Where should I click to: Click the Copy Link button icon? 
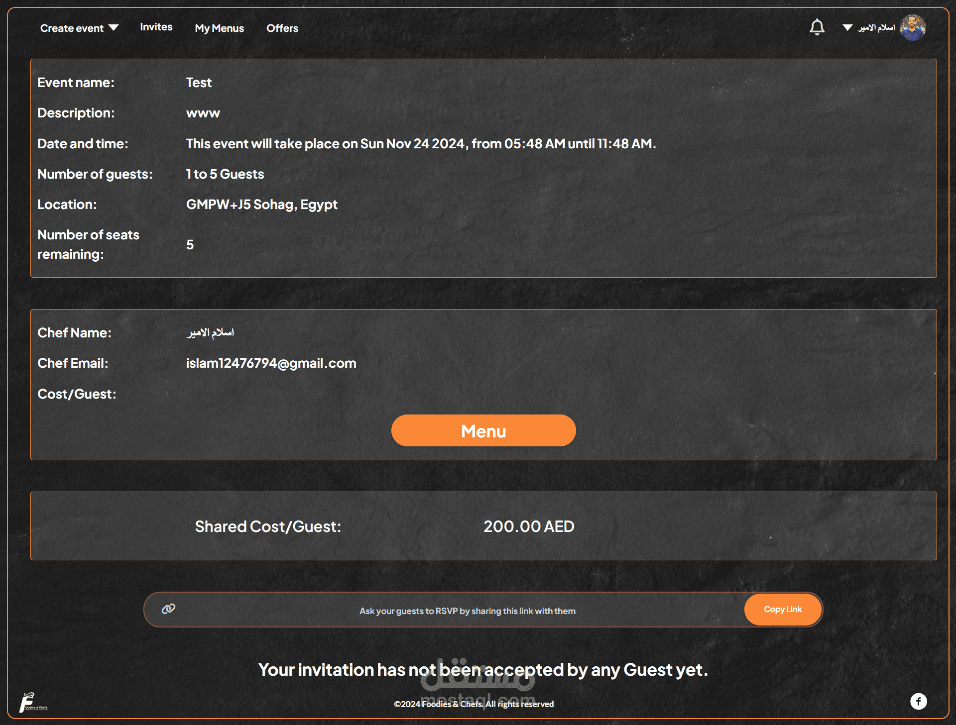click(783, 609)
